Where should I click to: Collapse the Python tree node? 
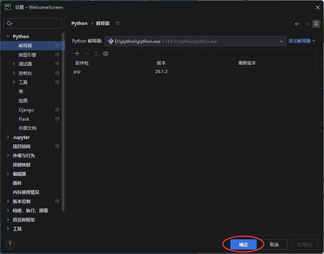(8, 37)
